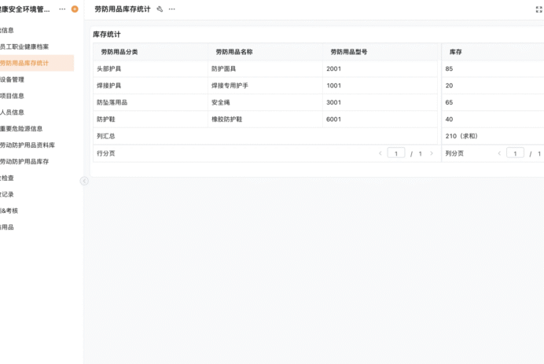The width and height of the screenshot is (544, 364).
Task: Click the 列分页 label
Action: coord(454,153)
